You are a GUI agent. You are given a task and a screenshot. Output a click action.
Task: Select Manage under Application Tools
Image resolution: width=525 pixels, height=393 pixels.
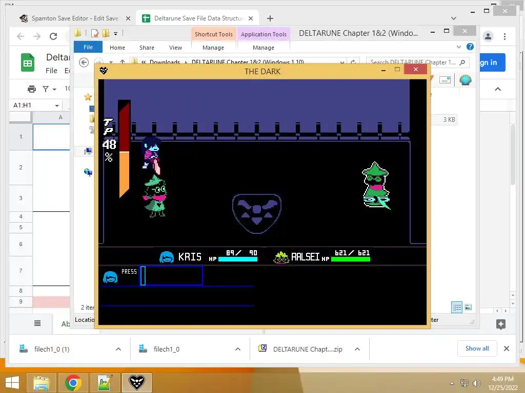point(264,48)
